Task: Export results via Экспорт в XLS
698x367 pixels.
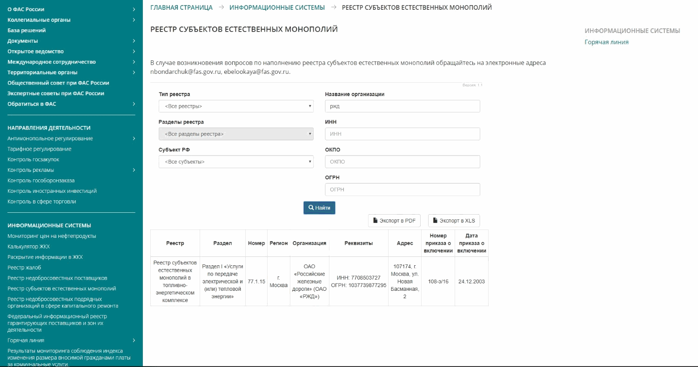Action: (454, 221)
